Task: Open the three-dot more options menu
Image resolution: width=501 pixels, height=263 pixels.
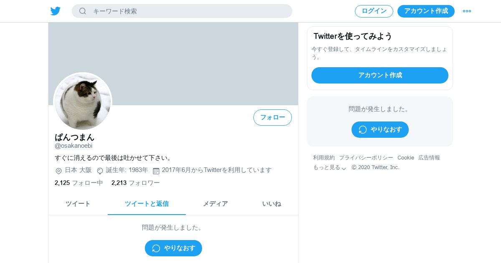Action: point(467,11)
